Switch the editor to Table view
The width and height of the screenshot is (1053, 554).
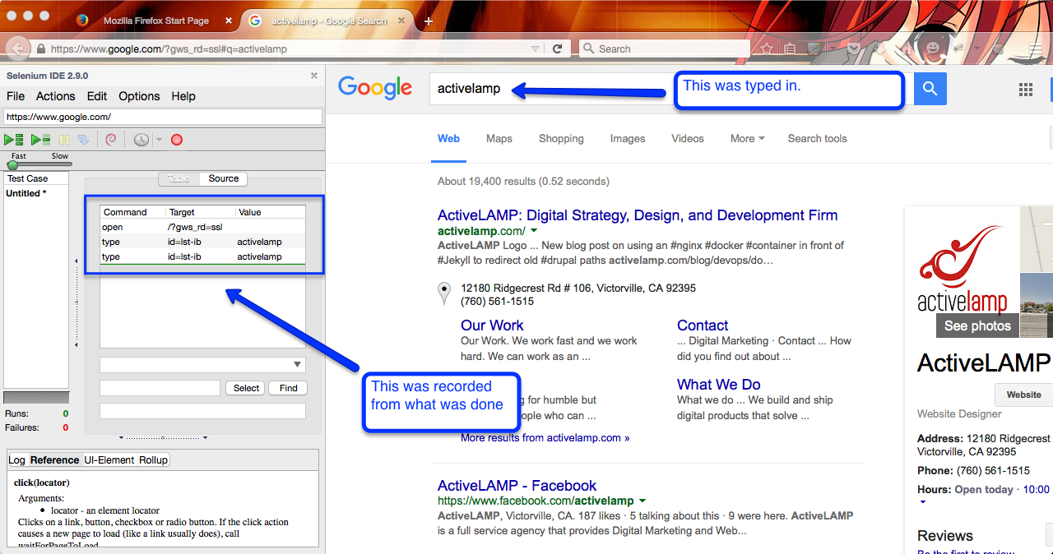[x=179, y=178]
